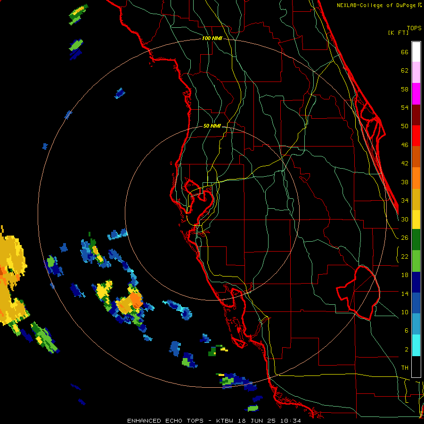Click the 42 legend value
The image size is (424, 424).
pos(405,163)
